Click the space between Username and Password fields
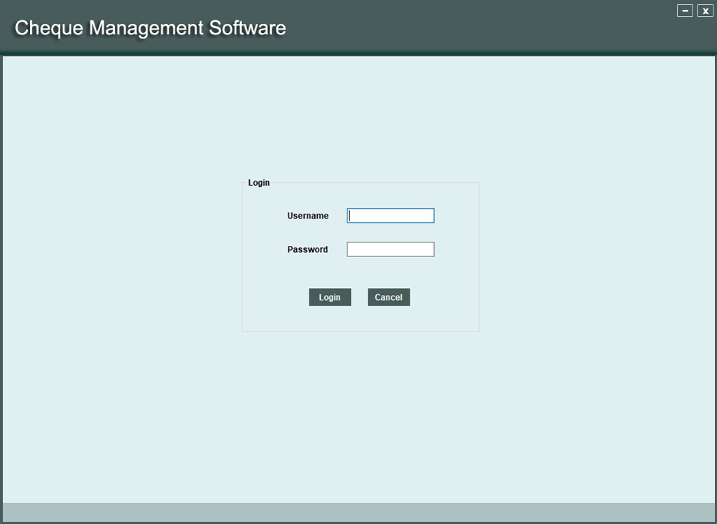Image resolution: width=717 pixels, height=524 pixels. pyautogui.click(x=391, y=233)
